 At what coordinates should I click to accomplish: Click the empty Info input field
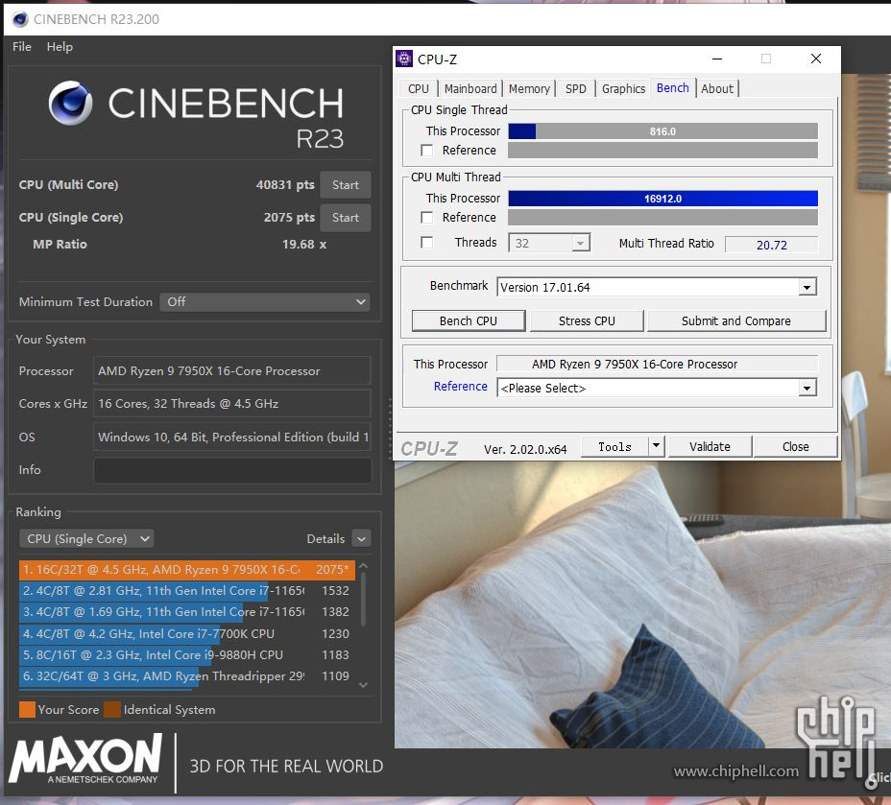coord(232,470)
